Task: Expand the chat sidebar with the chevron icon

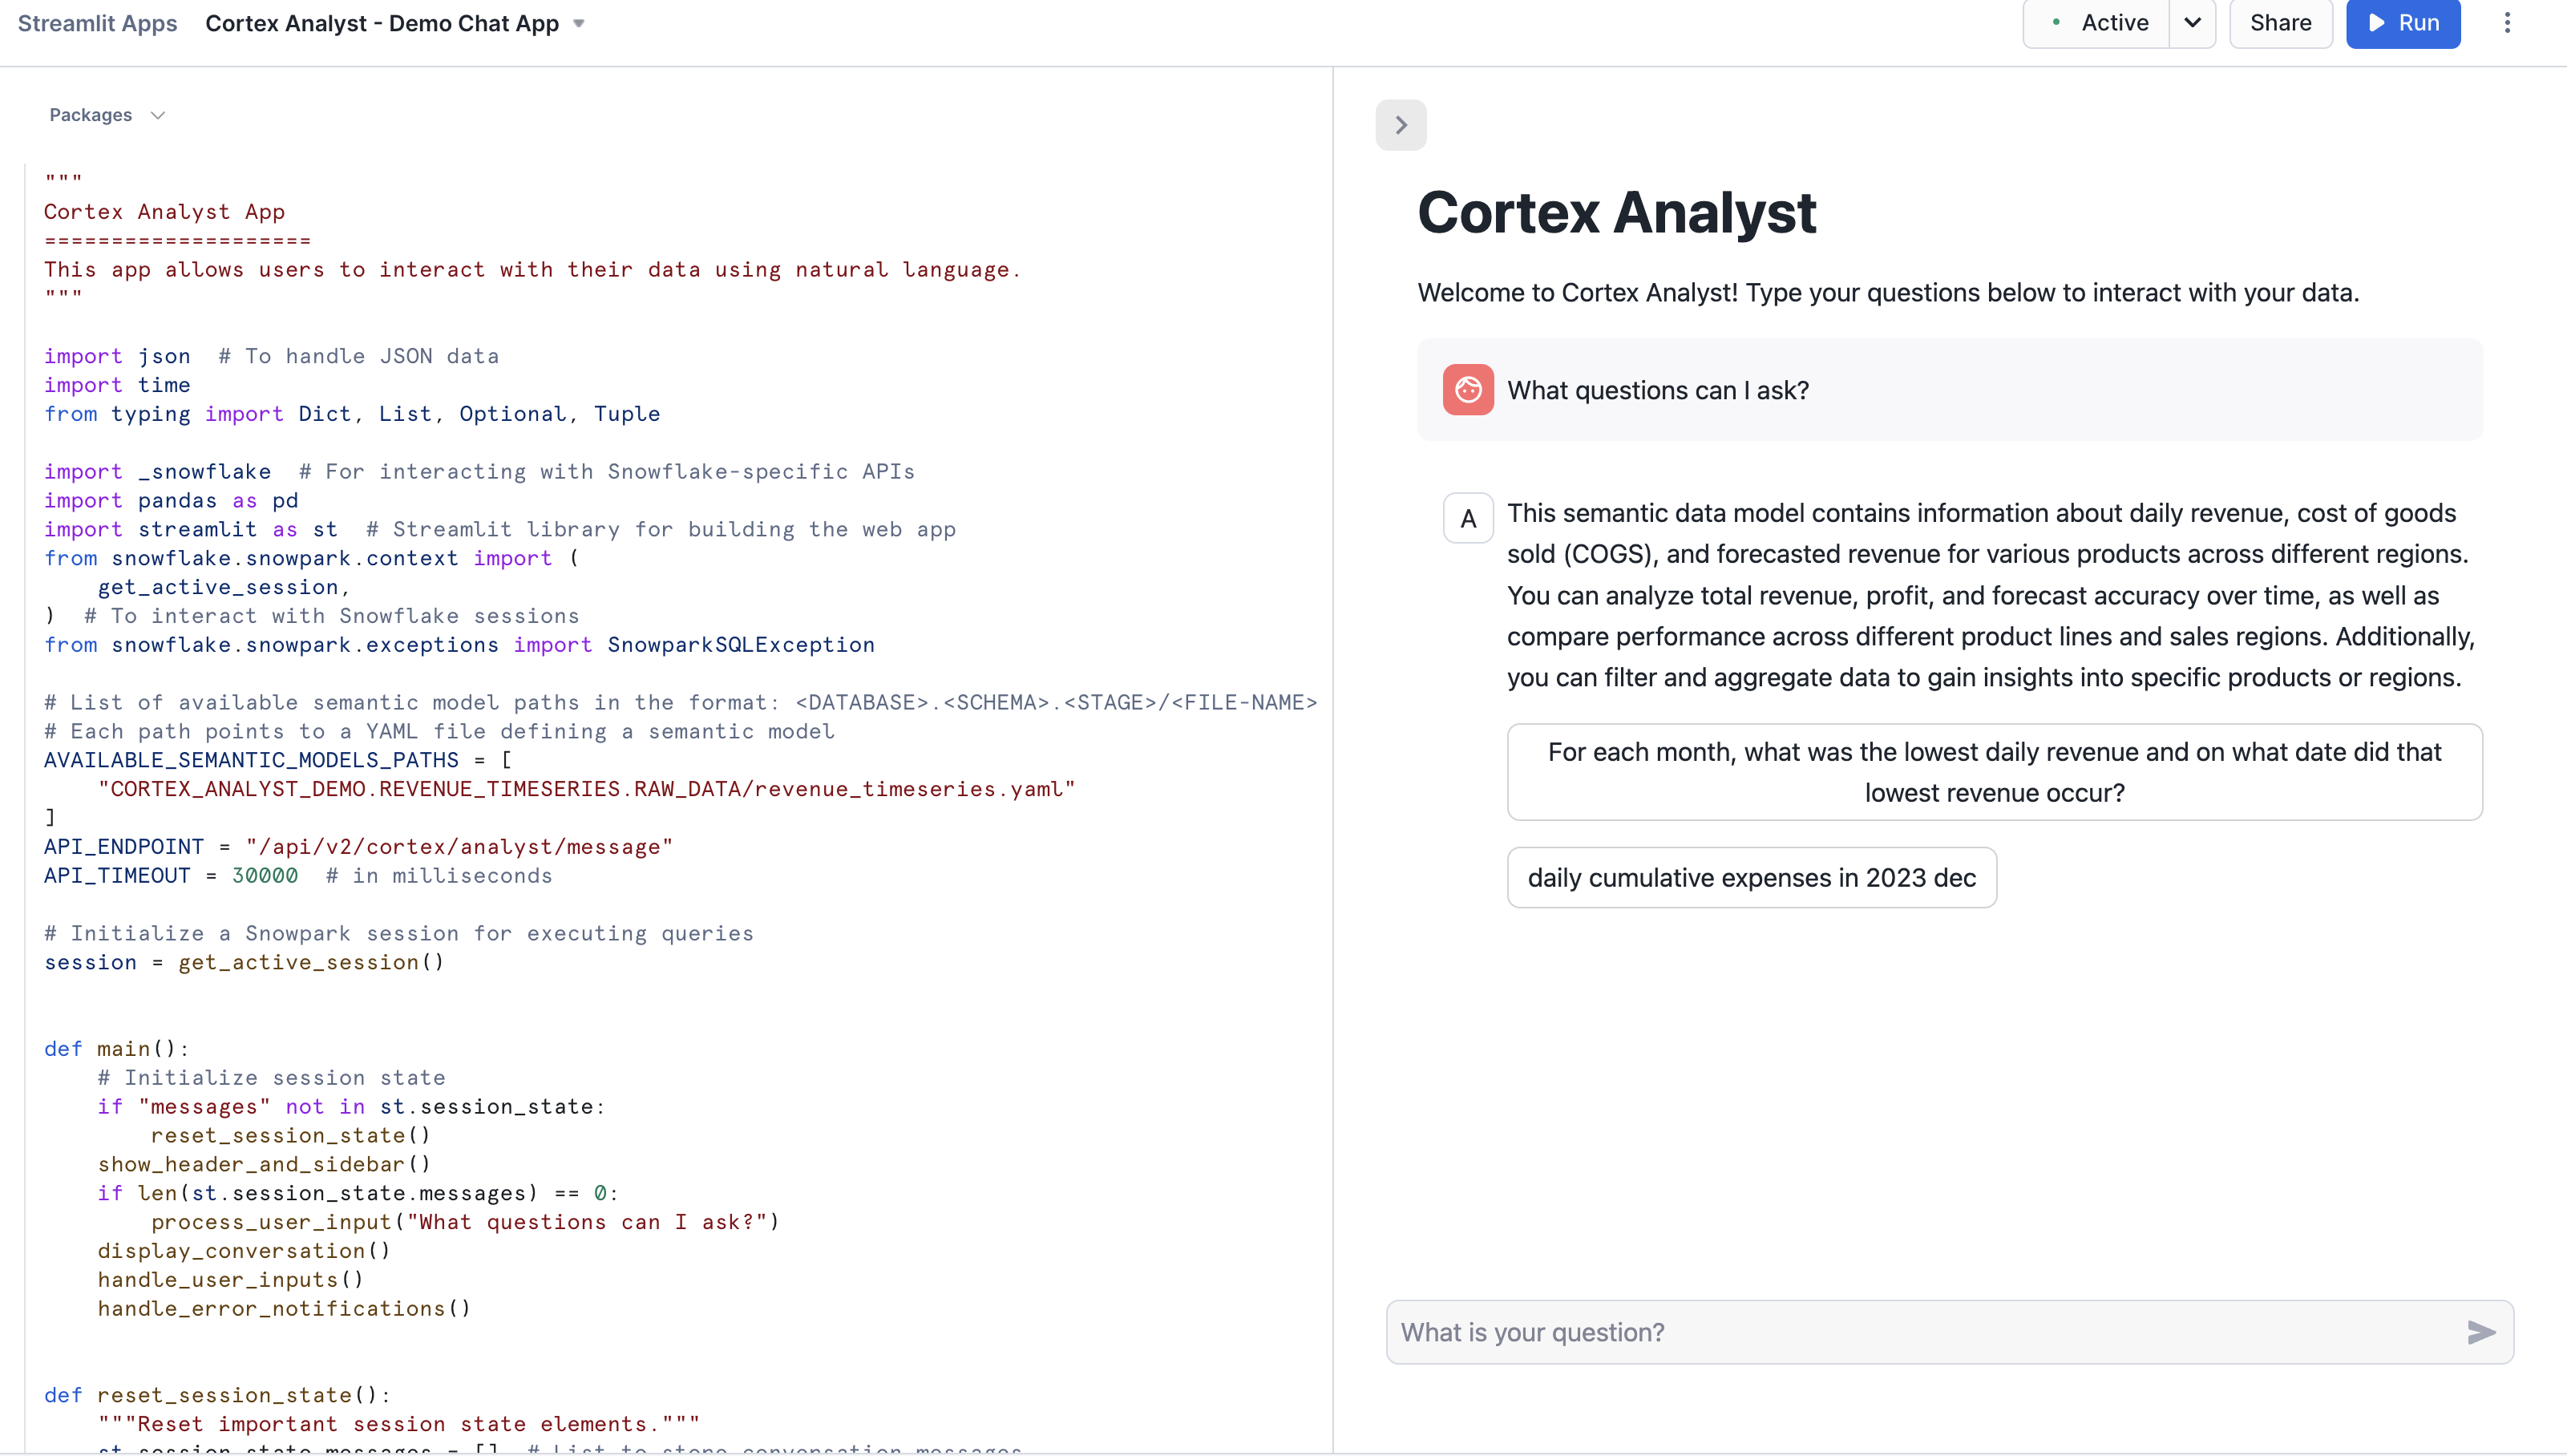Action: click(x=1401, y=124)
